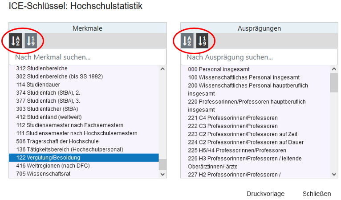This screenshot has width=341, height=200.
Task: Sort Merkmale numerically 1-9
Action: pyautogui.click(x=31, y=41)
